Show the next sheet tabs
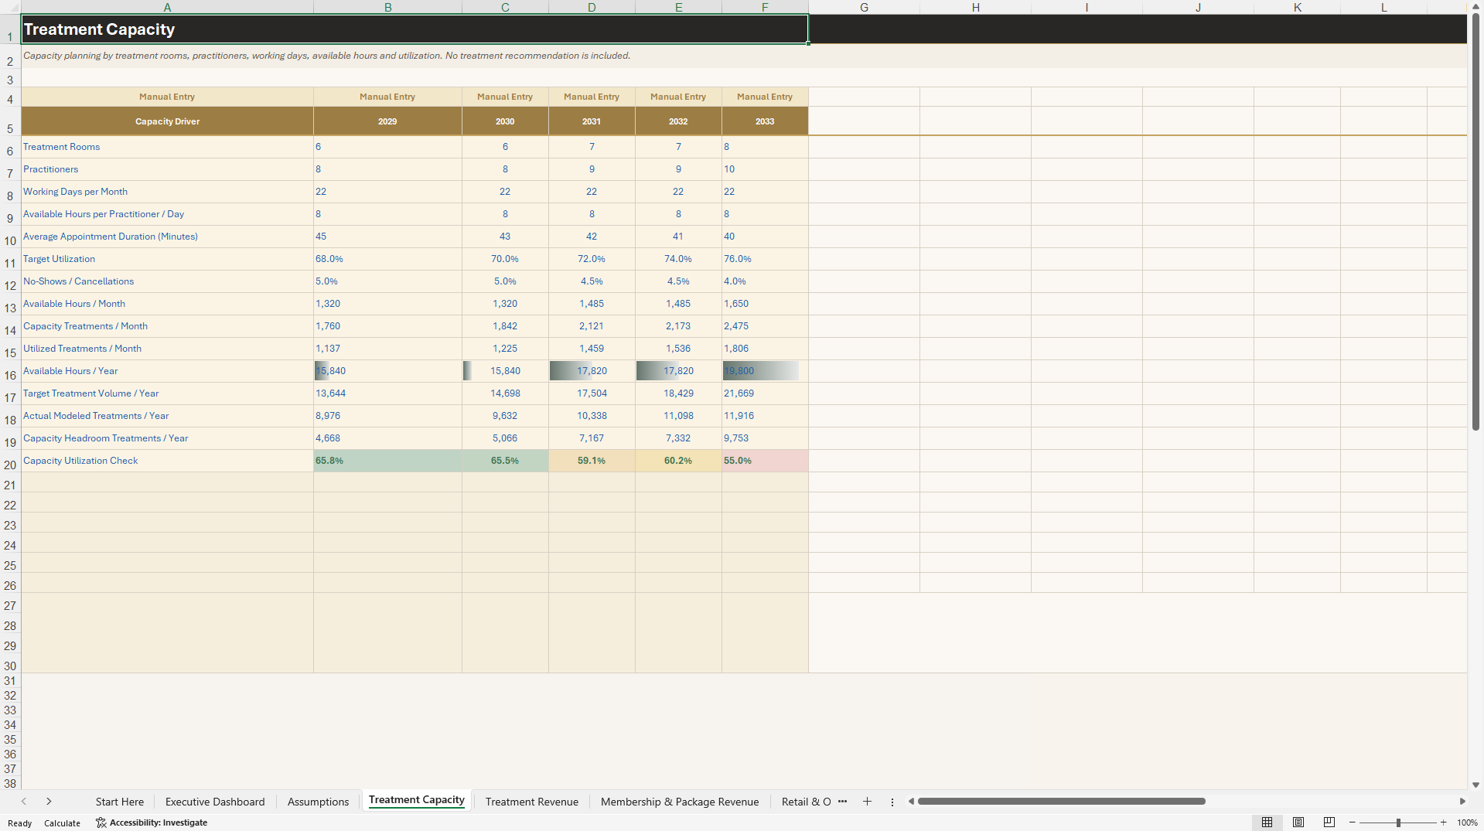1484x831 pixels. (x=49, y=802)
